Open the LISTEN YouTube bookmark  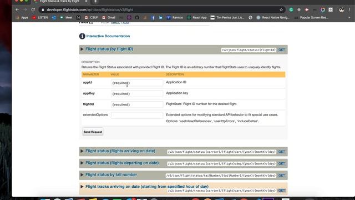(40, 17)
